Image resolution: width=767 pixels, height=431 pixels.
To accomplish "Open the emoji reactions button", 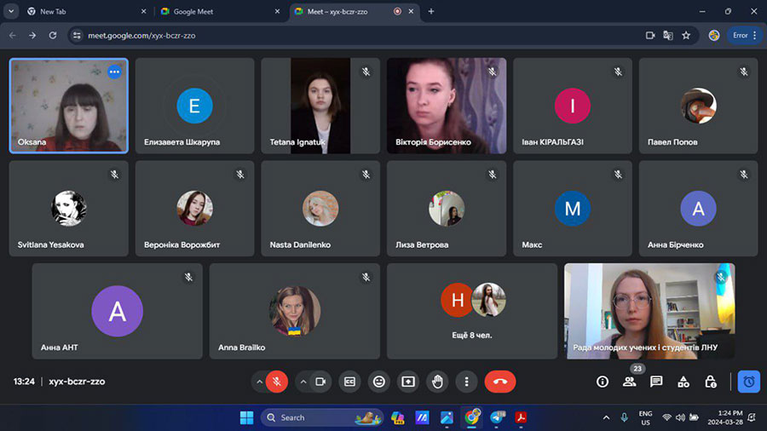I will click(379, 382).
